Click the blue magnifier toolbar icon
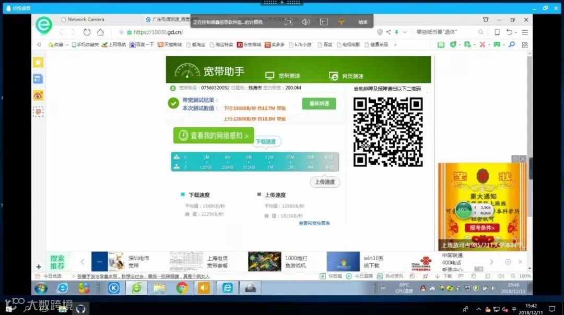This screenshot has width=564, height=315. pos(511,44)
